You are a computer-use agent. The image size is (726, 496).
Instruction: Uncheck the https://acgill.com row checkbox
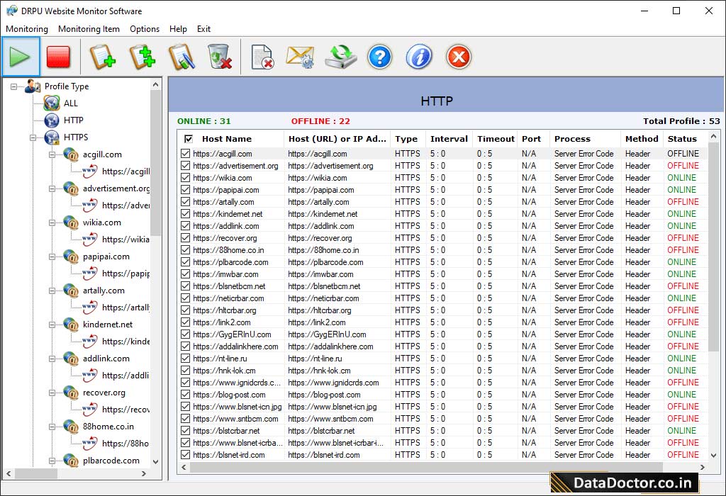click(186, 153)
